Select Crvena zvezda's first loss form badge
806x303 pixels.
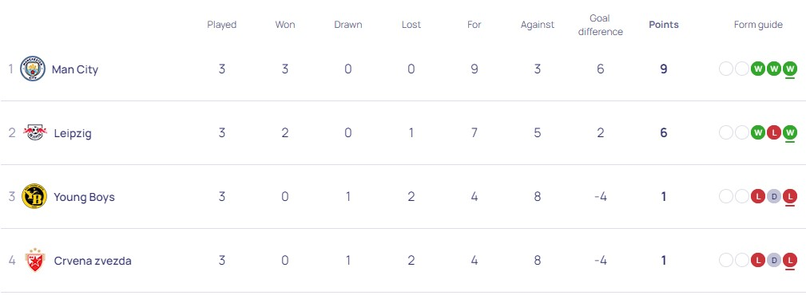click(x=758, y=261)
